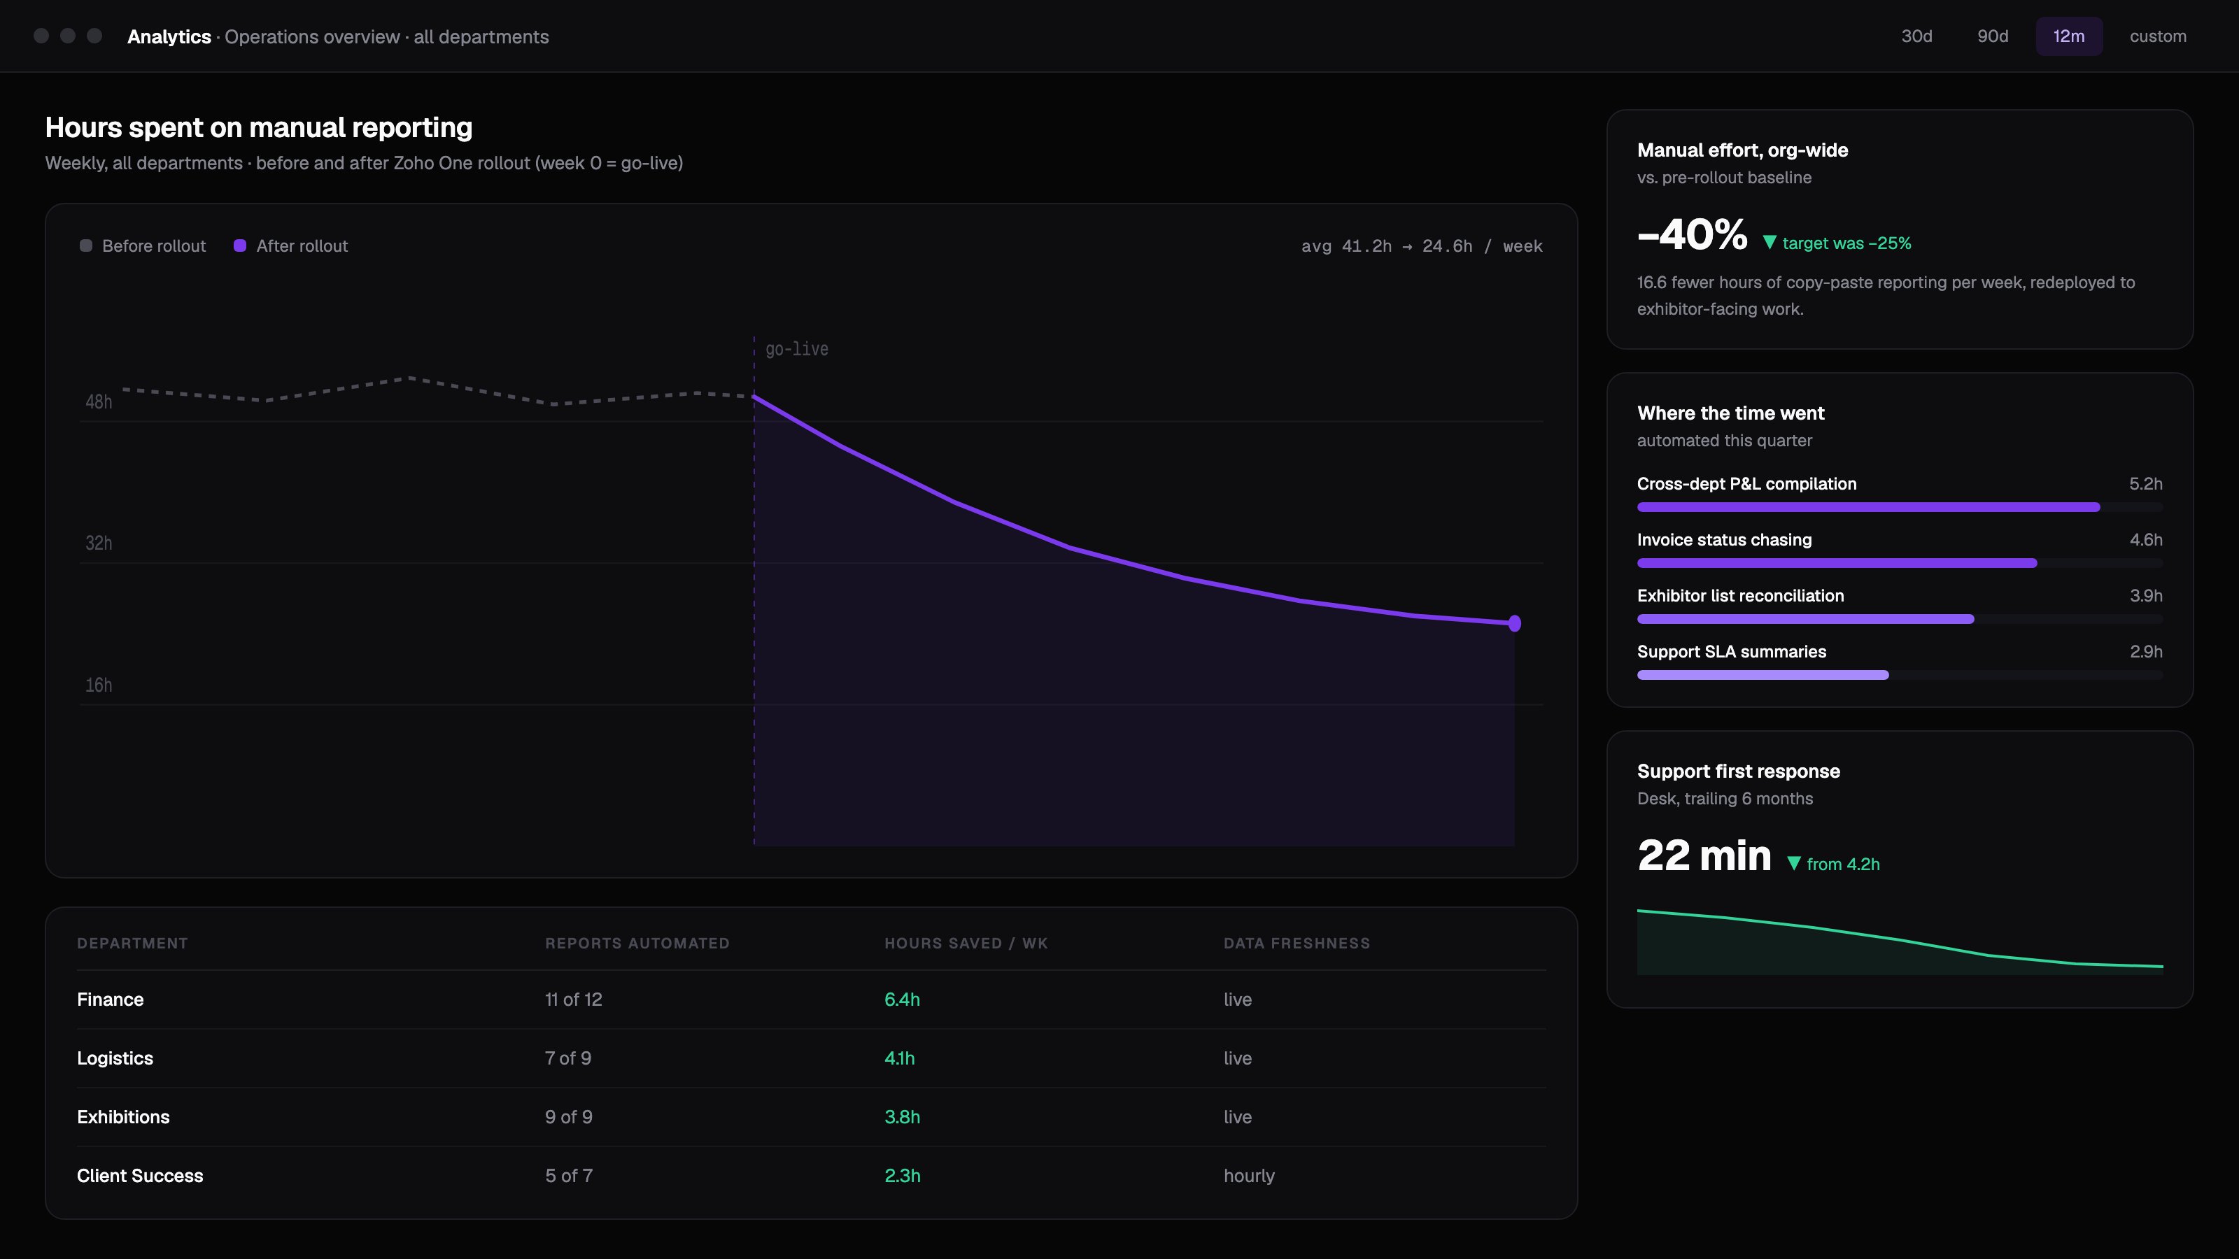Image resolution: width=2239 pixels, height=1259 pixels.
Task: Click the 2.3h hours saved value
Action: (x=902, y=1176)
